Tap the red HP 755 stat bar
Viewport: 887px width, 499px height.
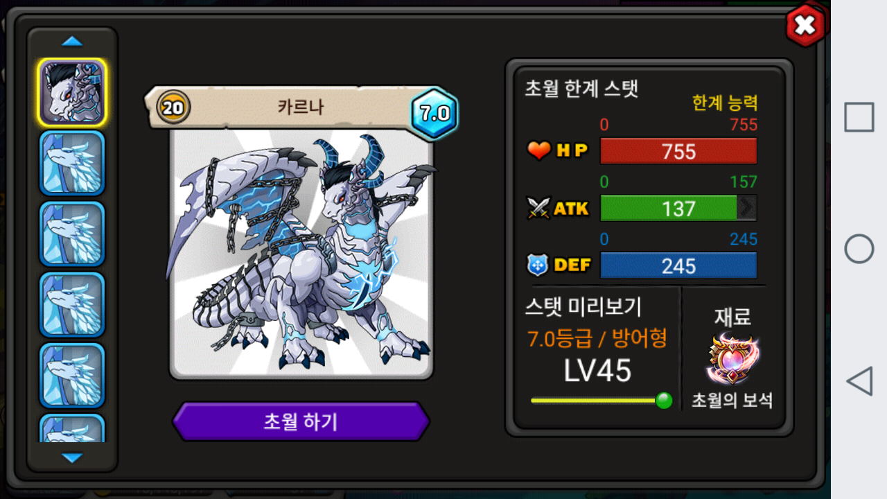coord(678,151)
